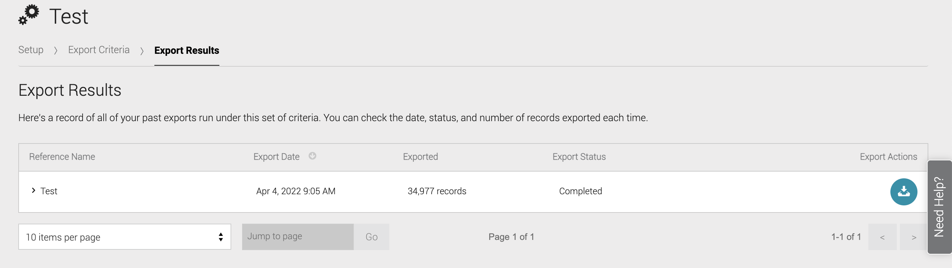Expand the Test export row
952x268 pixels.
pyautogui.click(x=34, y=191)
